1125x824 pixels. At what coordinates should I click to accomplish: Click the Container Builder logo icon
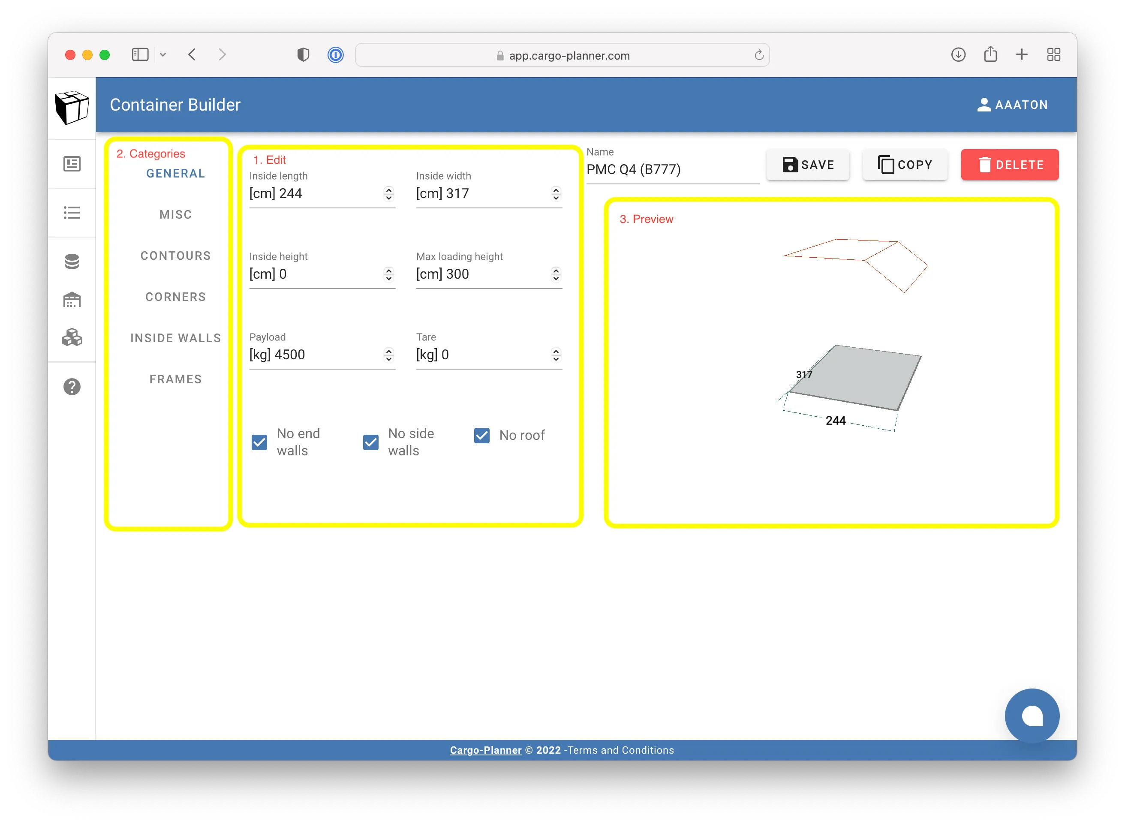click(72, 106)
